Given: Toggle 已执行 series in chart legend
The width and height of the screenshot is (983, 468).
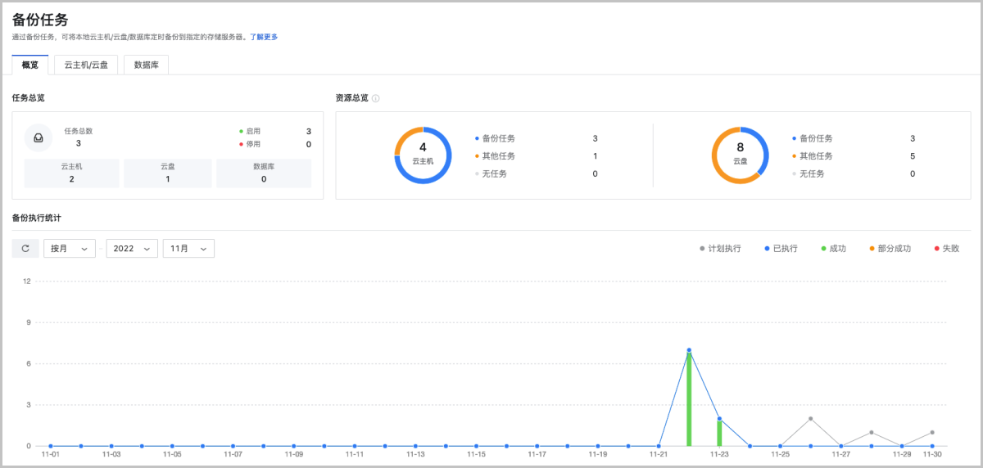Looking at the screenshot, I should tap(781, 249).
